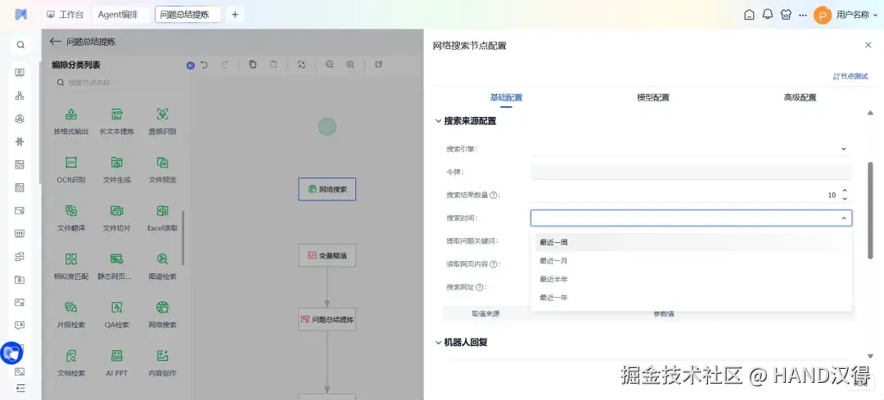
Task: Select 最近半年 from the dropdown
Action: point(691,279)
